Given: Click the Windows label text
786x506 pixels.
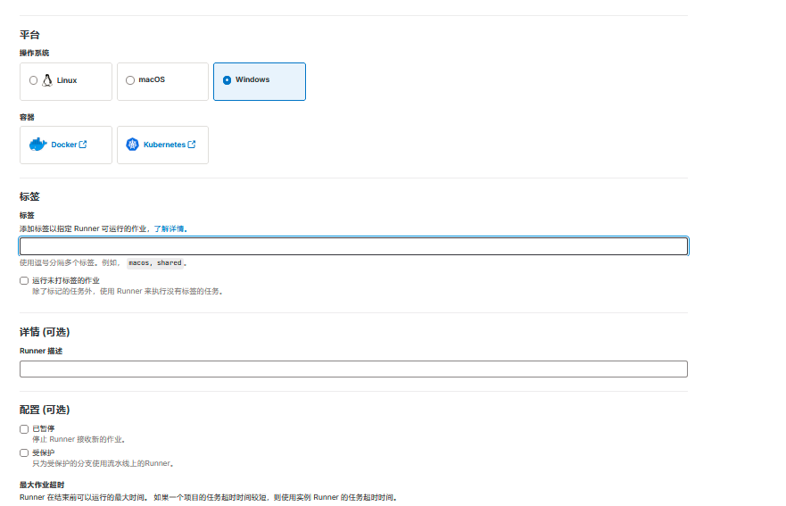Looking at the screenshot, I should (x=252, y=80).
